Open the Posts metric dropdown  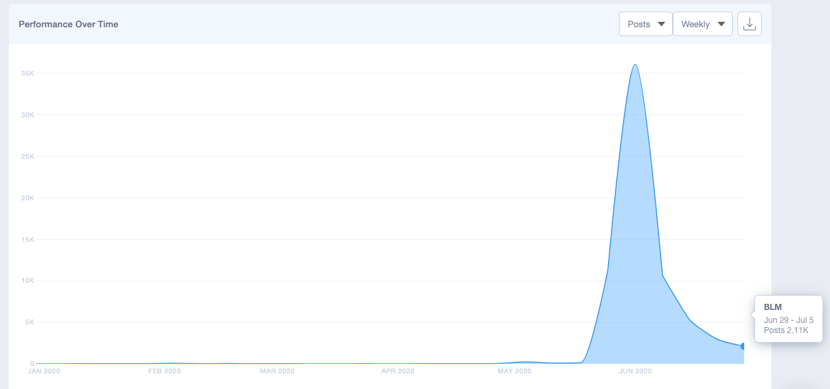(645, 24)
